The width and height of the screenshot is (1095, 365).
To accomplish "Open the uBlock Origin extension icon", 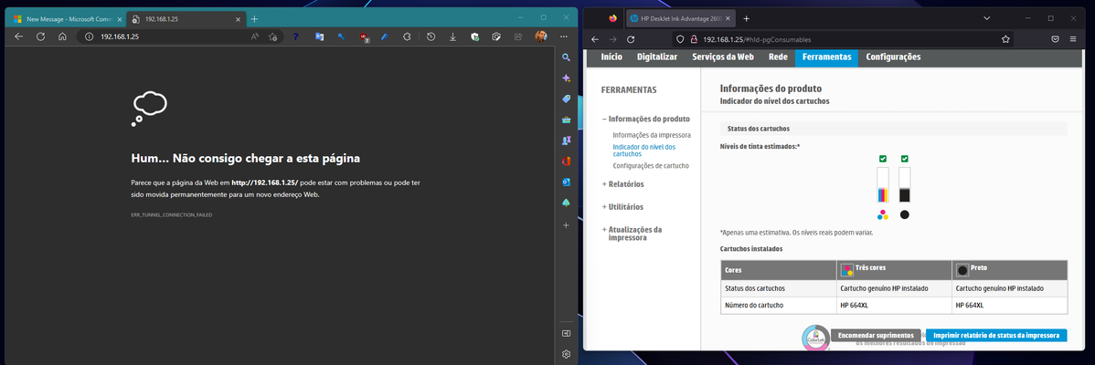I will [x=365, y=36].
